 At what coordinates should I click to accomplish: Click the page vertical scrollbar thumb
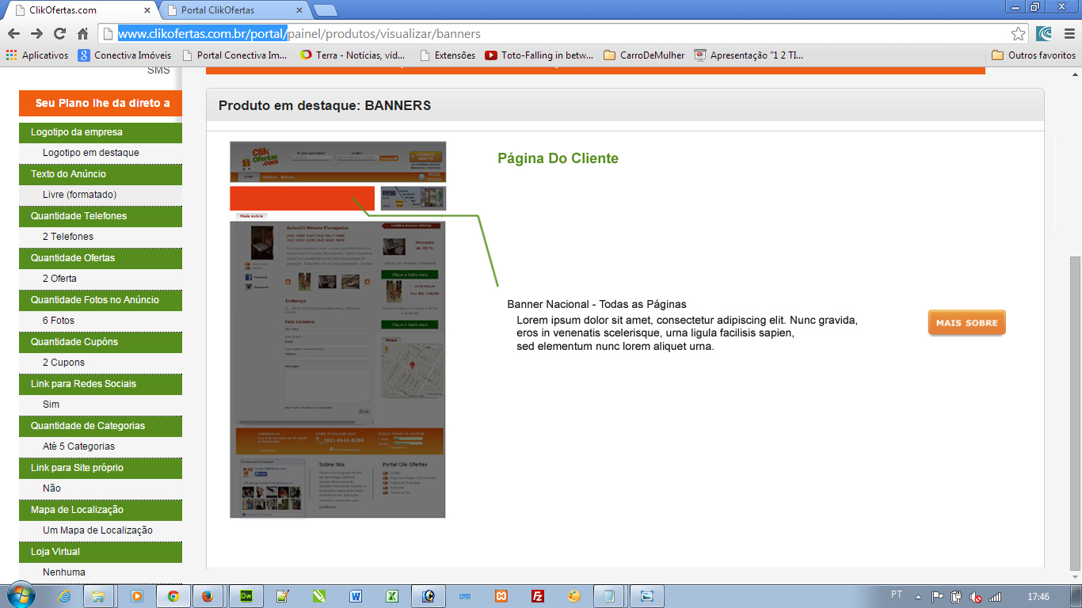pos(1075,412)
